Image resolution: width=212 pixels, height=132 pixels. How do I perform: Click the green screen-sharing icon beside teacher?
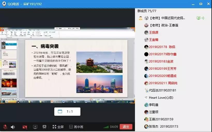tap(199, 18)
